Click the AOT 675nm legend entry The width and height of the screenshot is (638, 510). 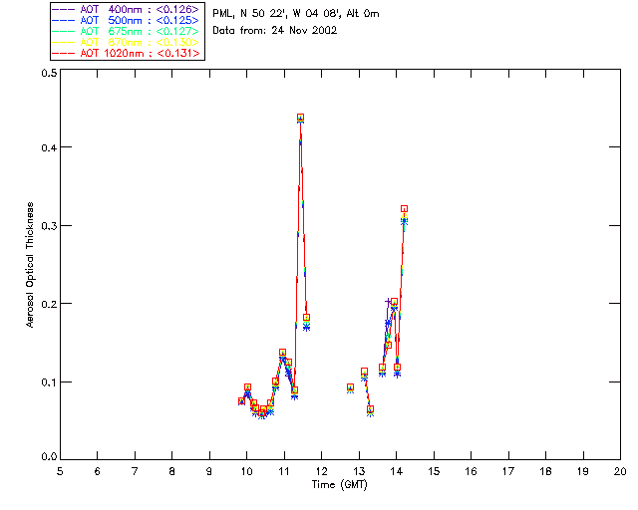coord(127,32)
